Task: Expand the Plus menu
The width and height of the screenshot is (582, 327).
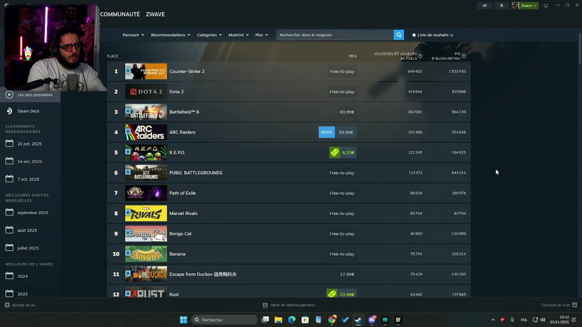Action: (261, 35)
